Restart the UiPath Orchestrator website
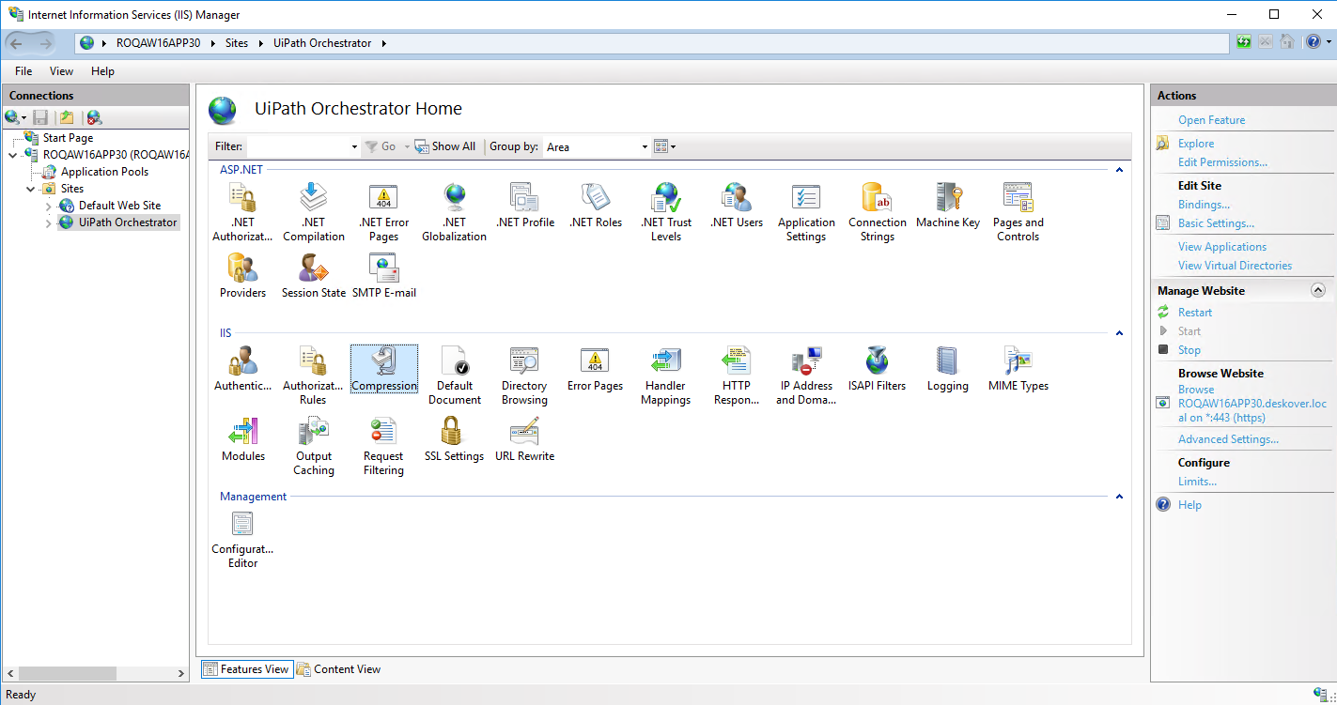Viewport: 1337px width, 705px height. 1193,312
